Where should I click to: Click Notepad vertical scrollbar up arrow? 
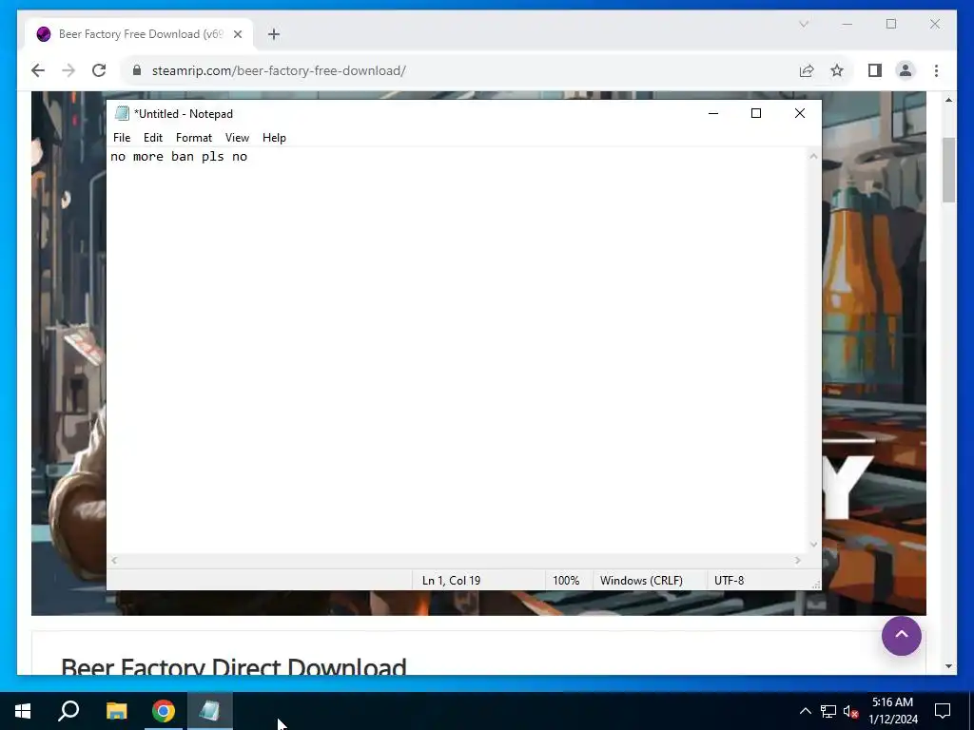(x=814, y=157)
